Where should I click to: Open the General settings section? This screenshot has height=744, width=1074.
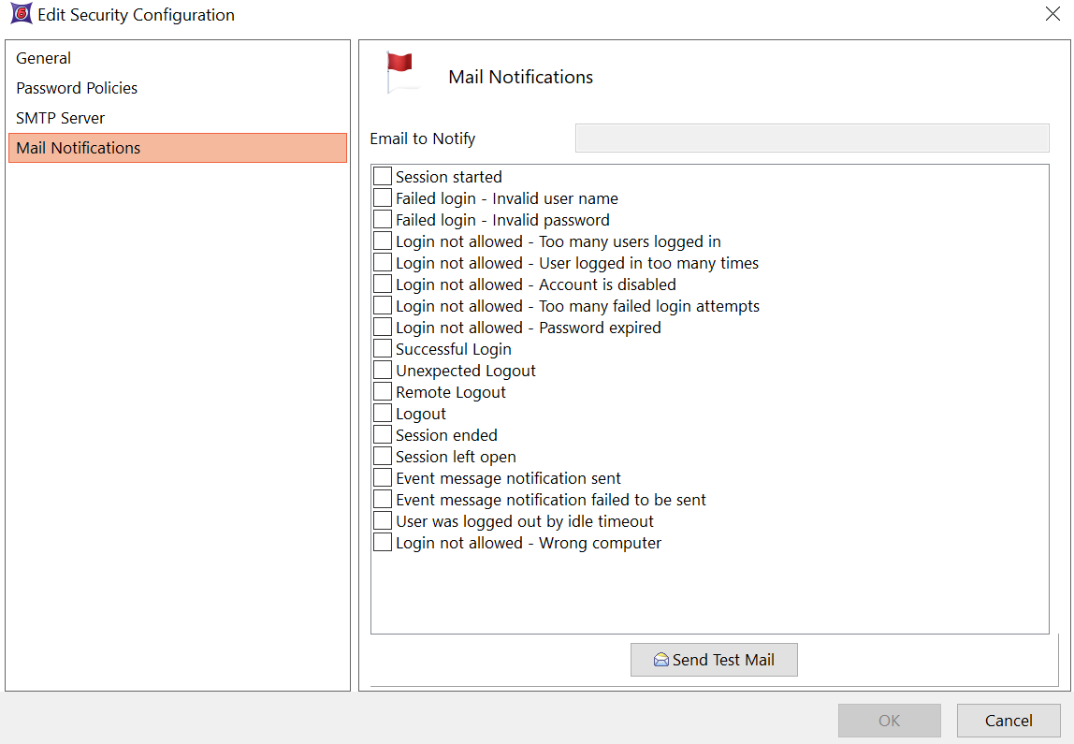pos(44,58)
